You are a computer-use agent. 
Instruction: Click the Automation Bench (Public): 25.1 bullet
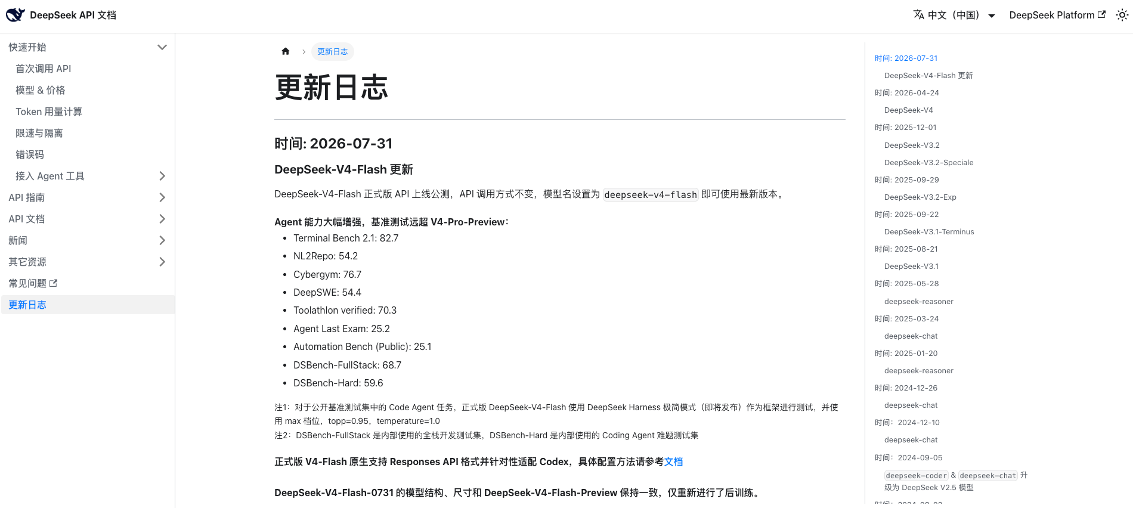[x=363, y=346]
